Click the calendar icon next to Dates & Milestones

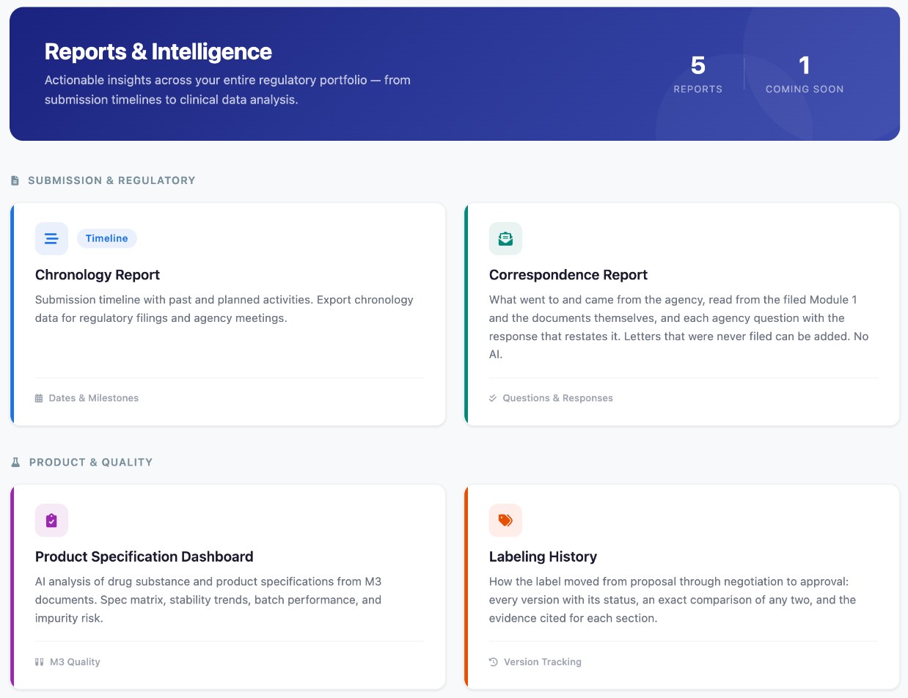coord(39,398)
